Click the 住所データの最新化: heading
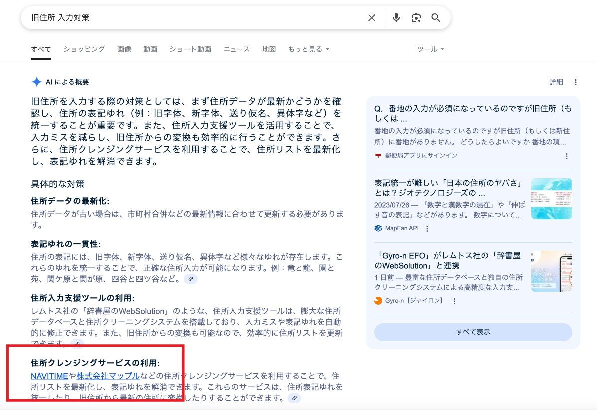This screenshot has width=597, height=410. point(70,201)
